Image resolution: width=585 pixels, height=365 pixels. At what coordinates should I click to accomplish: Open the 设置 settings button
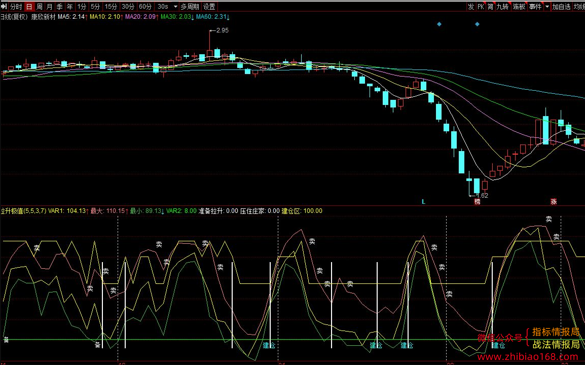pyautogui.click(x=209, y=7)
